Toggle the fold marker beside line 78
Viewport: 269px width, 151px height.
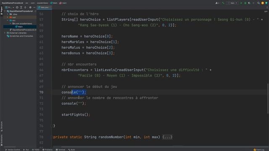(51, 137)
